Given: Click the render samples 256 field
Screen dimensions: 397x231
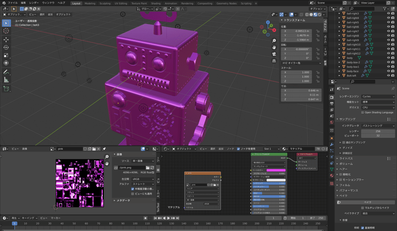Looking at the screenshot, I should pyautogui.click(x=378, y=131).
